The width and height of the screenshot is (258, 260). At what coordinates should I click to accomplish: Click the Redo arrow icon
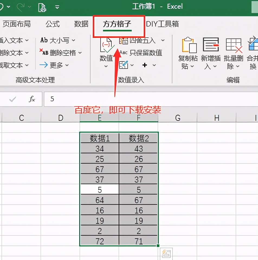(x=21, y=7)
